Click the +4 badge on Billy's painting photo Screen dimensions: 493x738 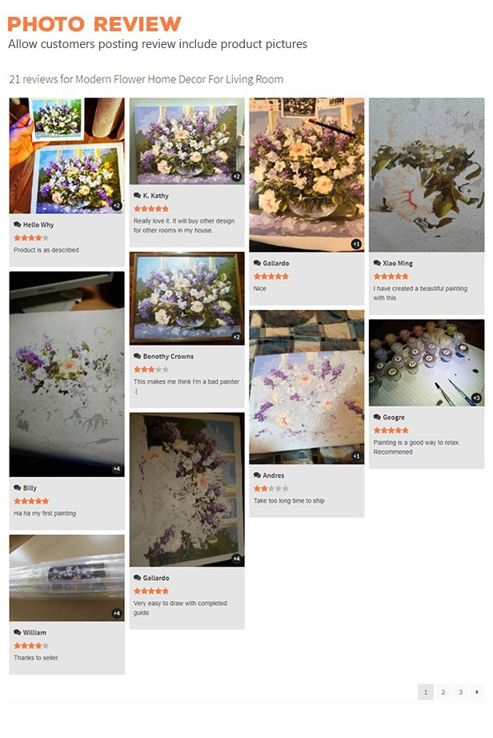[117, 469]
